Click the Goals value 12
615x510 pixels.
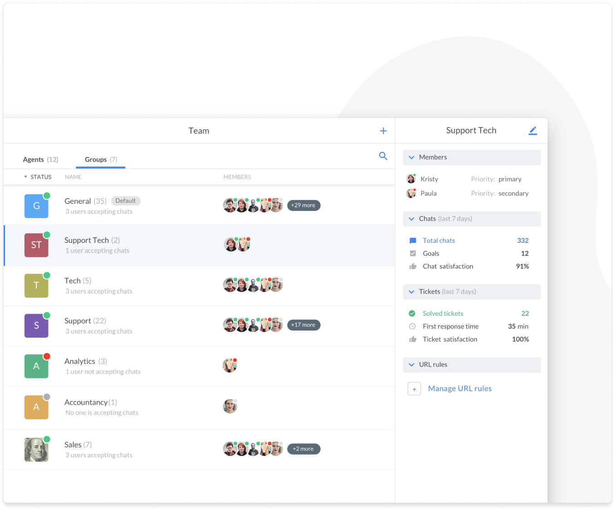coord(525,253)
